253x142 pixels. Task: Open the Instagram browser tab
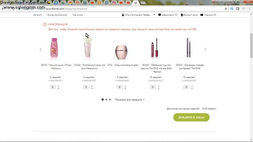point(114,3)
